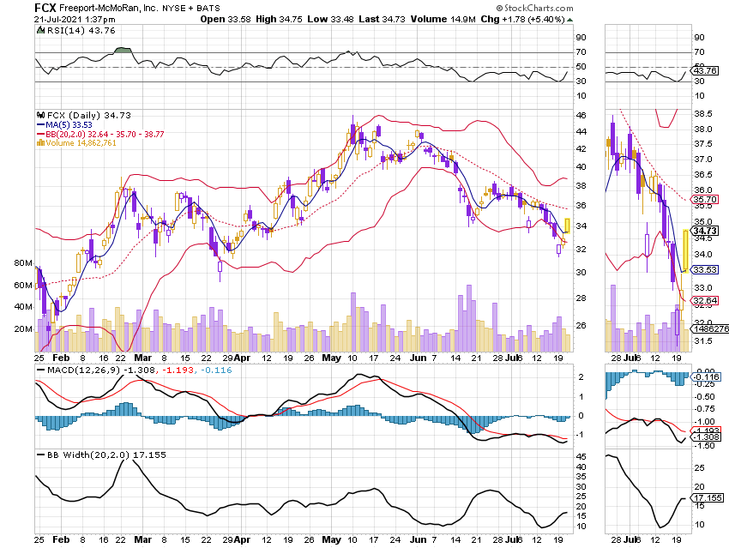
Task: Click the Mar label on price date axis
Action: [x=142, y=358]
